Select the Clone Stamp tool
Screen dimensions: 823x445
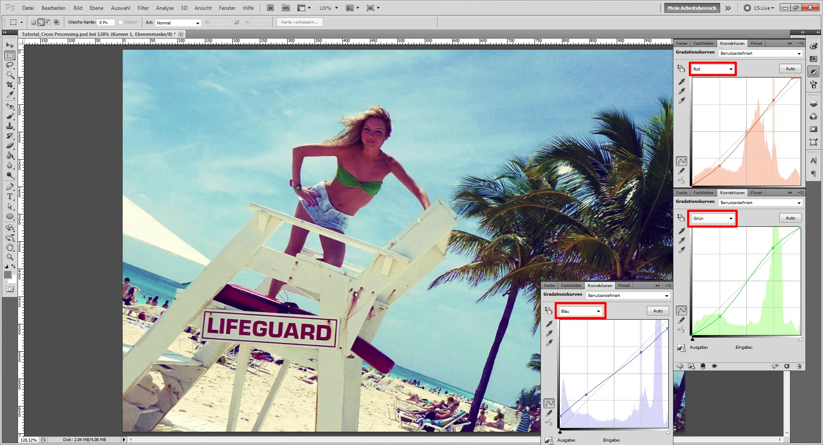pyautogui.click(x=10, y=126)
